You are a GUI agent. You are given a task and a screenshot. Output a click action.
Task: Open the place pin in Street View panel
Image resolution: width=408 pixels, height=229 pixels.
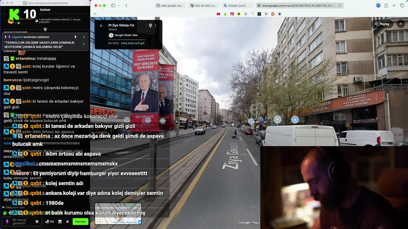(150, 26)
